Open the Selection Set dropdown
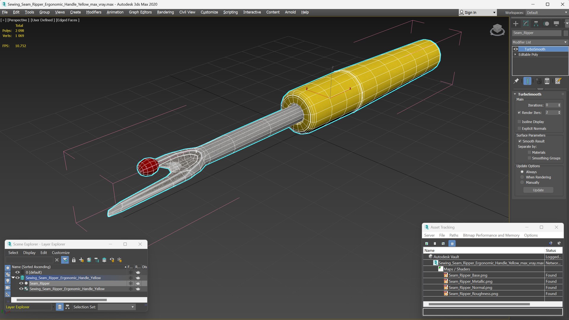 pos(117,307)
